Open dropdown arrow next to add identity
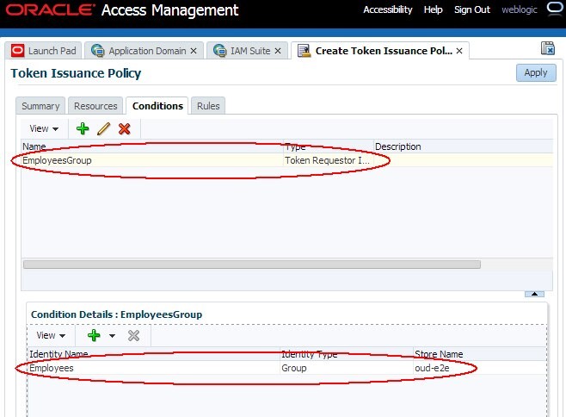The image size is (566, 417). pyautogui.click(x=113, y=336)
